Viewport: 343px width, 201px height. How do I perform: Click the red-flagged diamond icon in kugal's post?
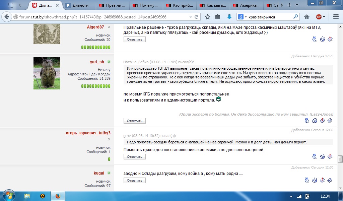[x=322, y=180]
